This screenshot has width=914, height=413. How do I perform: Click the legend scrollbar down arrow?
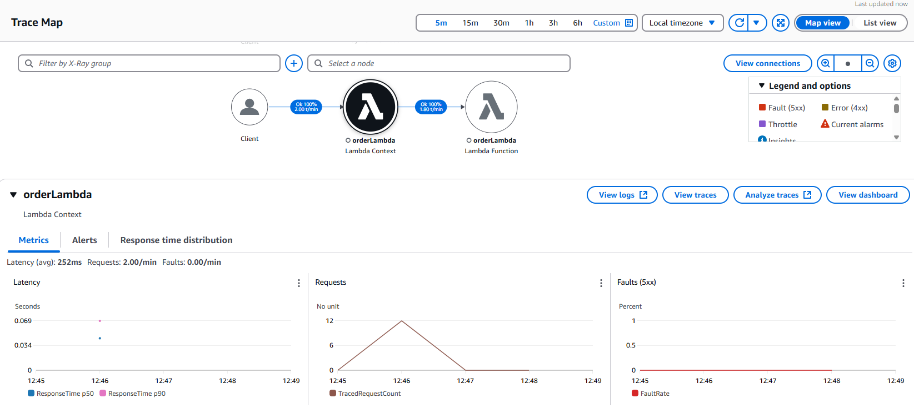[x=896, y=137]
